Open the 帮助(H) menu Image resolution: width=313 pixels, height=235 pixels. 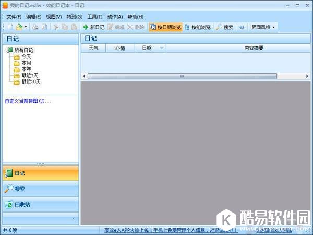pos(136,17)
